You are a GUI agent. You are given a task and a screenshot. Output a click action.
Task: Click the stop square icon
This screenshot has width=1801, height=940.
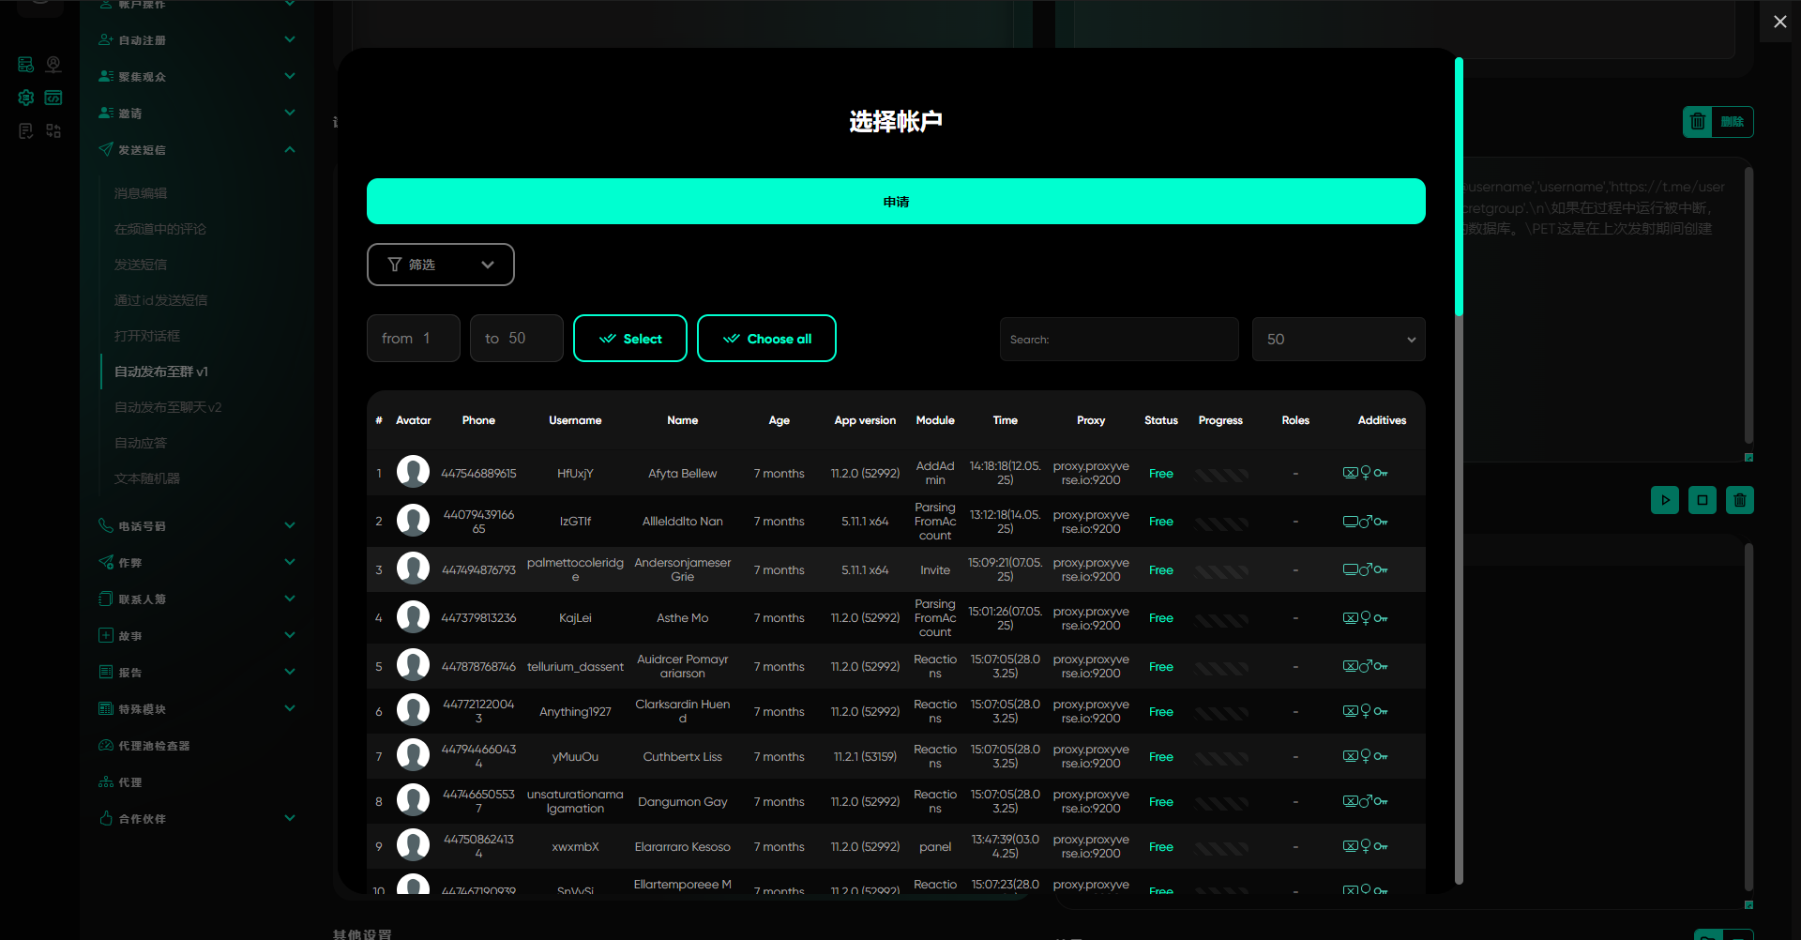click(x=1703, y=500)
